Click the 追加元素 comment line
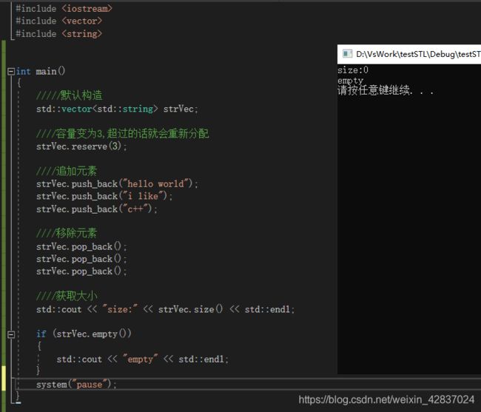Viewport: 481px width, 412px height. 67,171
